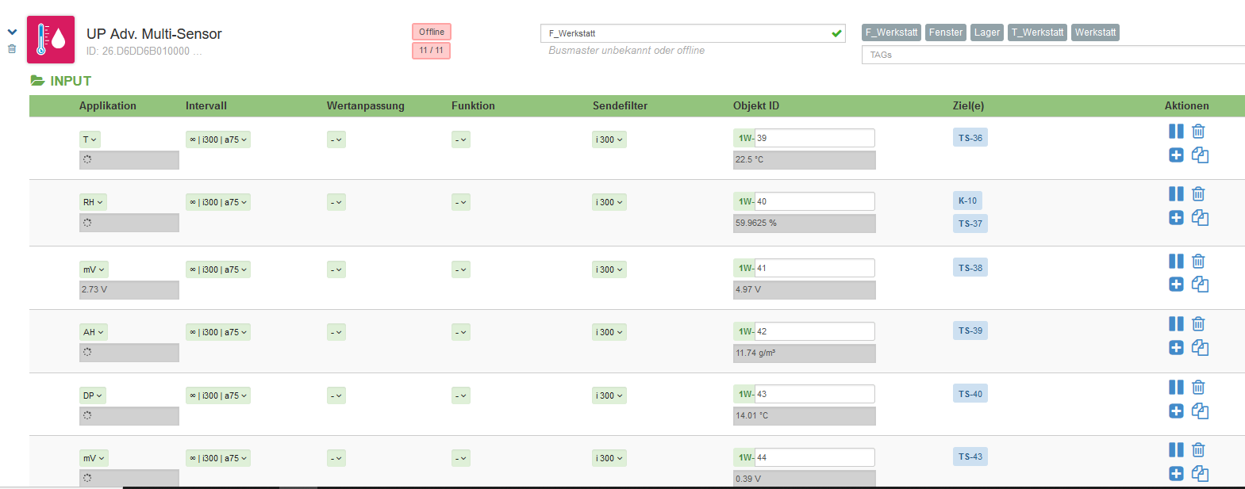Open the K-10 target badge
This screenshot has height=489, width=1245.
pyautogui.click(x=967, y=201)
